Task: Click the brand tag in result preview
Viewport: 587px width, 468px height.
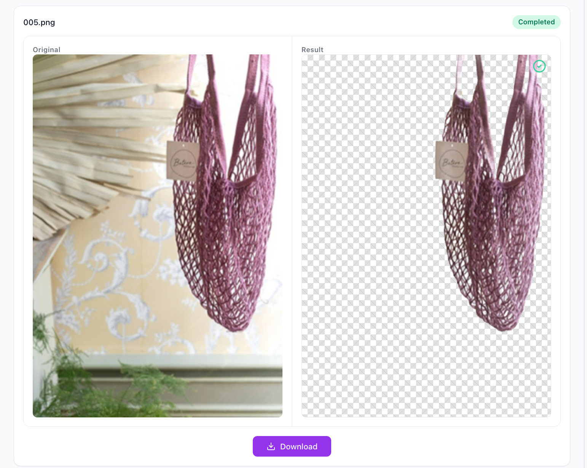Action: [x=451, y=161]
